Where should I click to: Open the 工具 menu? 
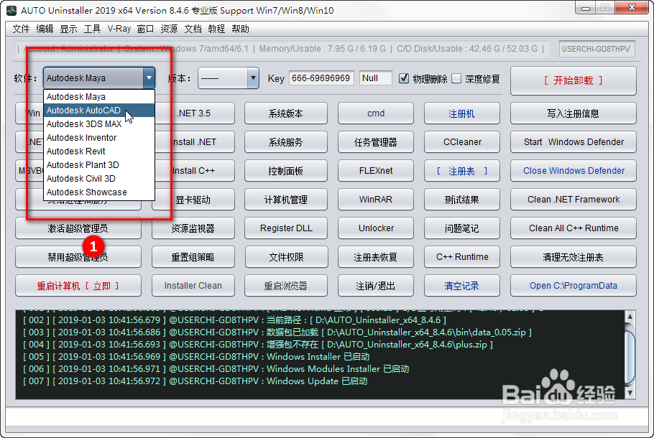tap(92, 29)
